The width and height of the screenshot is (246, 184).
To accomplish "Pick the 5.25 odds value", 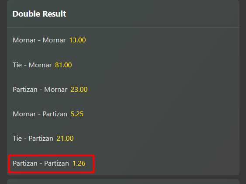I will [77, 114].
